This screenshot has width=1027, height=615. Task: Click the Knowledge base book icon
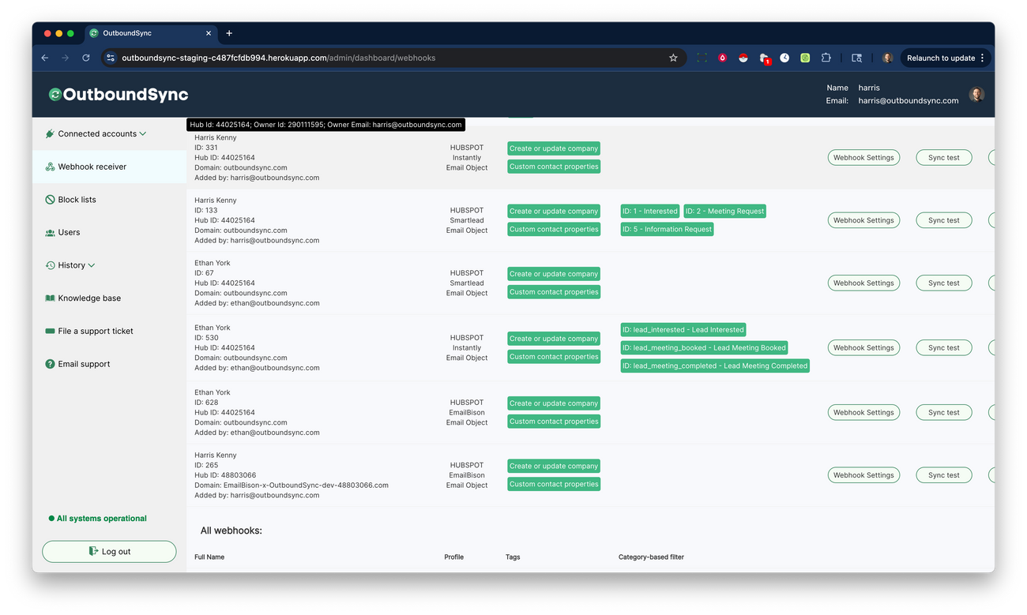(50, 298)
